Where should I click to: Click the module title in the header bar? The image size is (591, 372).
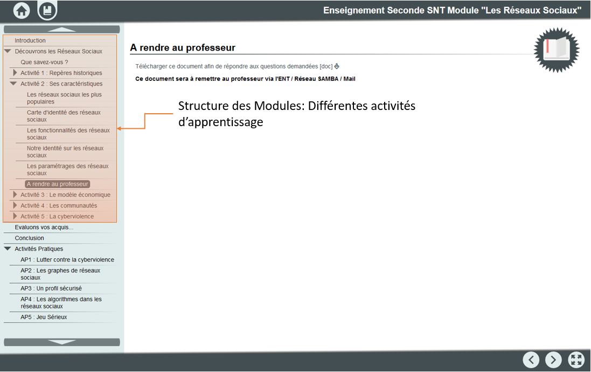(453, 10)
